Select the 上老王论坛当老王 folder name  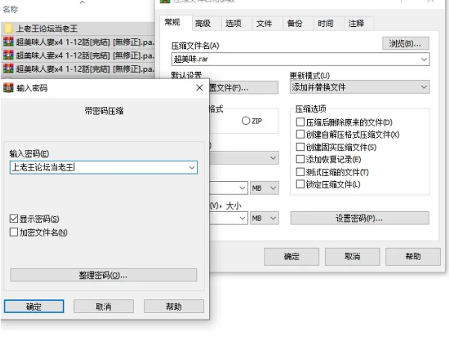tap(47, 29)
